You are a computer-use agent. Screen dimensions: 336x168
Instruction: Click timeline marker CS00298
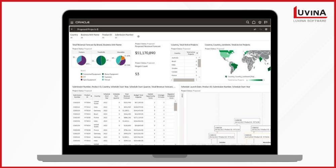pyautogui.click(x=247, y=121)
